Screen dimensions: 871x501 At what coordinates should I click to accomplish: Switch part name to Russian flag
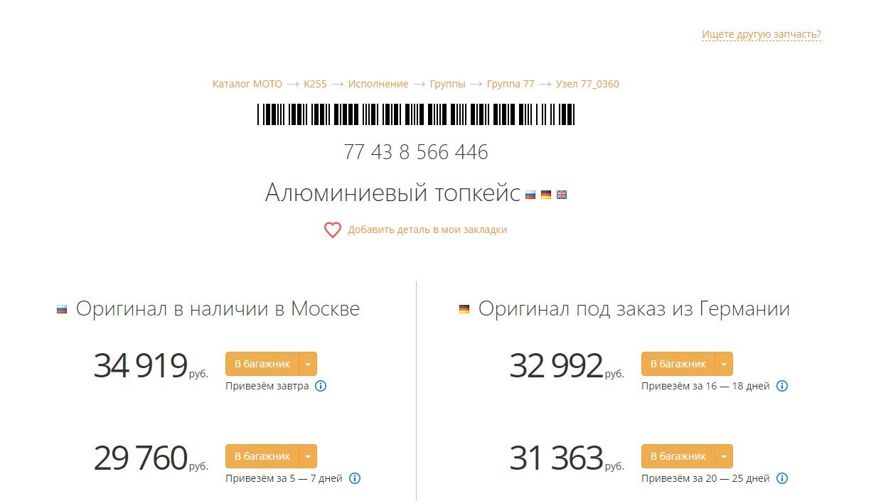(530, 195)
